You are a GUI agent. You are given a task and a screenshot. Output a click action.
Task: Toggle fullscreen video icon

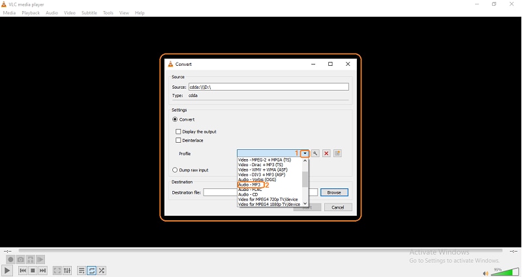tap(57, 270)
